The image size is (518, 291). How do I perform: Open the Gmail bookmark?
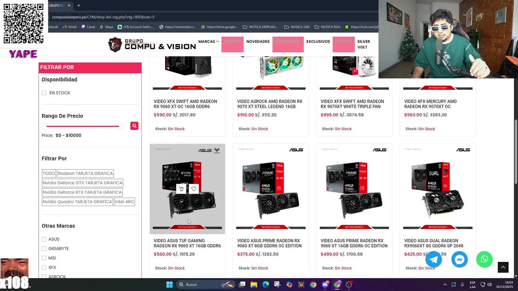tap(69, 27)
